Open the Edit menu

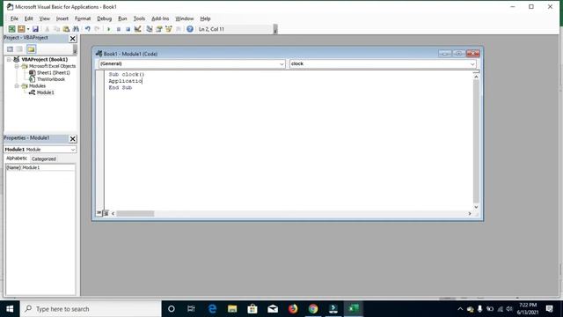[29, 18]
